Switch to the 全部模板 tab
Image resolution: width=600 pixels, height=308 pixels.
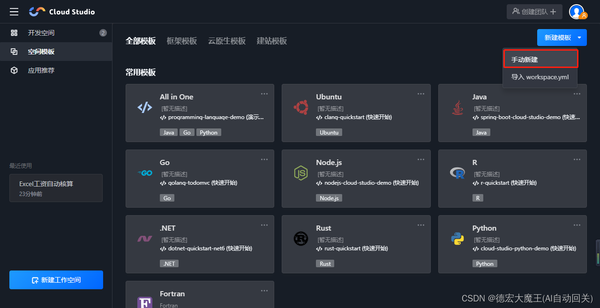pyautogui.click(x=141, y=41)
